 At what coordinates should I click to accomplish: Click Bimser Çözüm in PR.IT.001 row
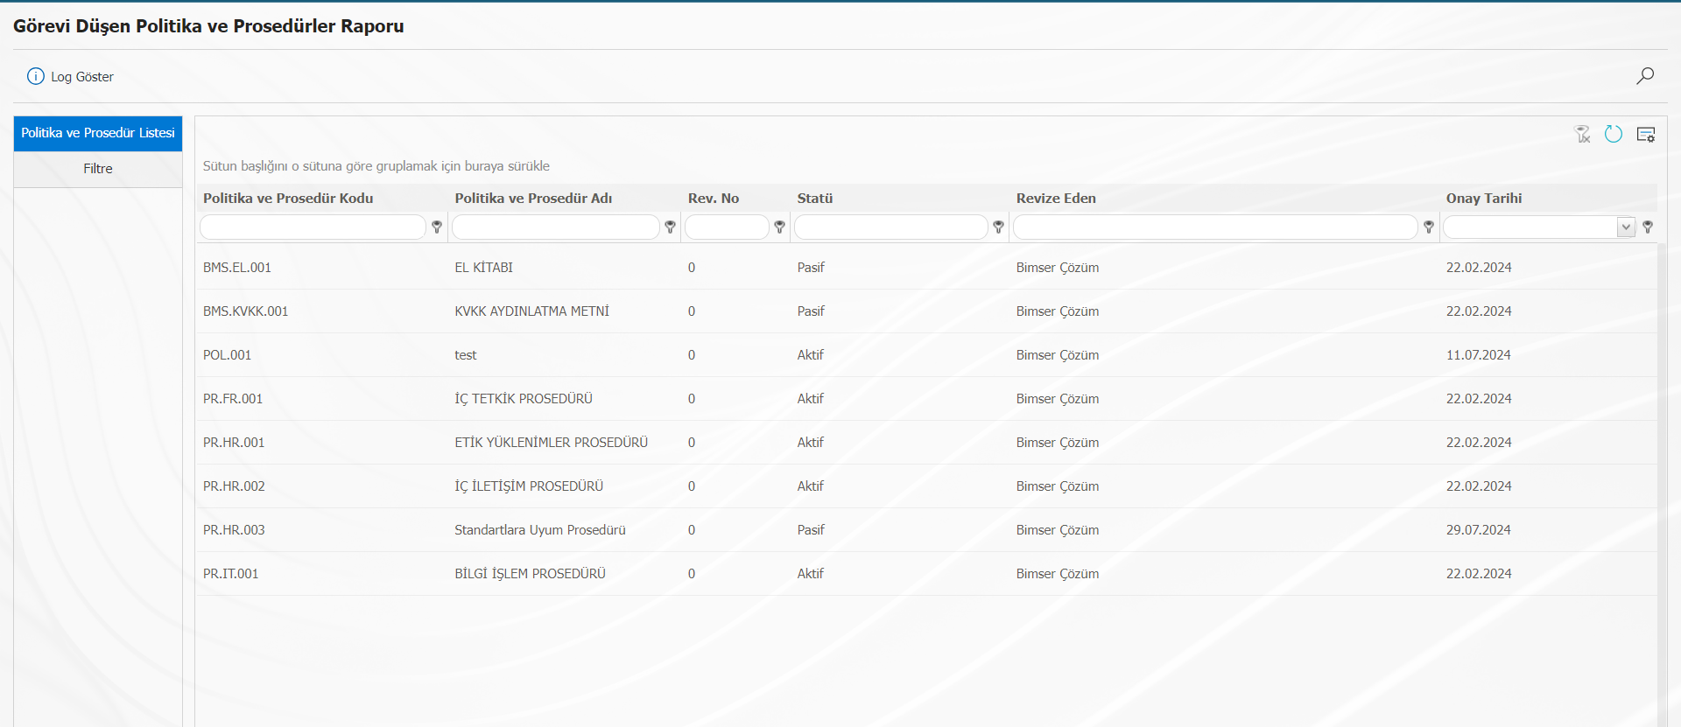(x=1058, y=574)
